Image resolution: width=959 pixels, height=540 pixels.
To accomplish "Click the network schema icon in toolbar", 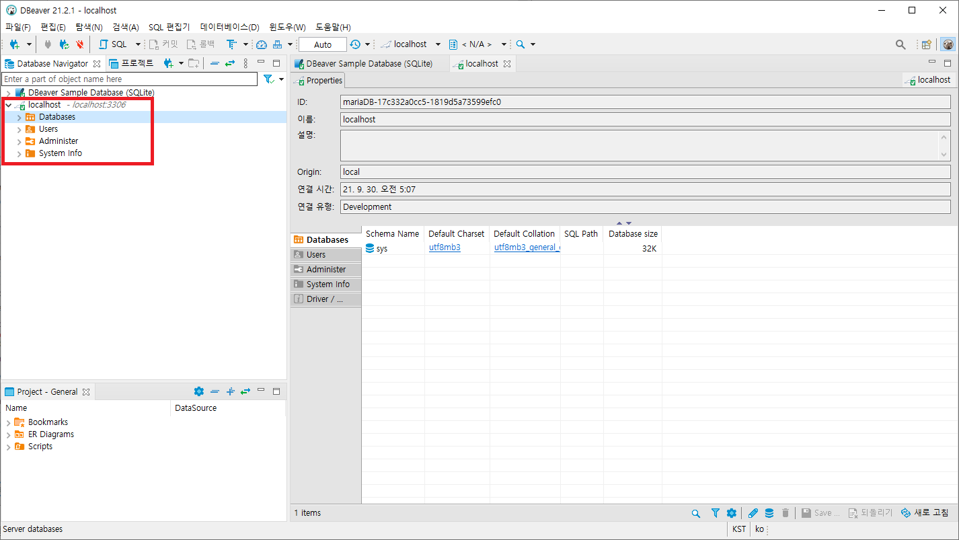I will click(x=277, y=44).
